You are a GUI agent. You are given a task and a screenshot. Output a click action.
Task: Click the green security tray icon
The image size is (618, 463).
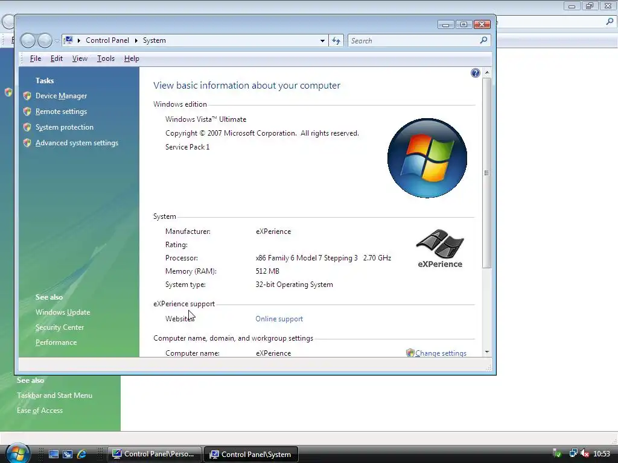pyautogui.click(x=557, y=454)
